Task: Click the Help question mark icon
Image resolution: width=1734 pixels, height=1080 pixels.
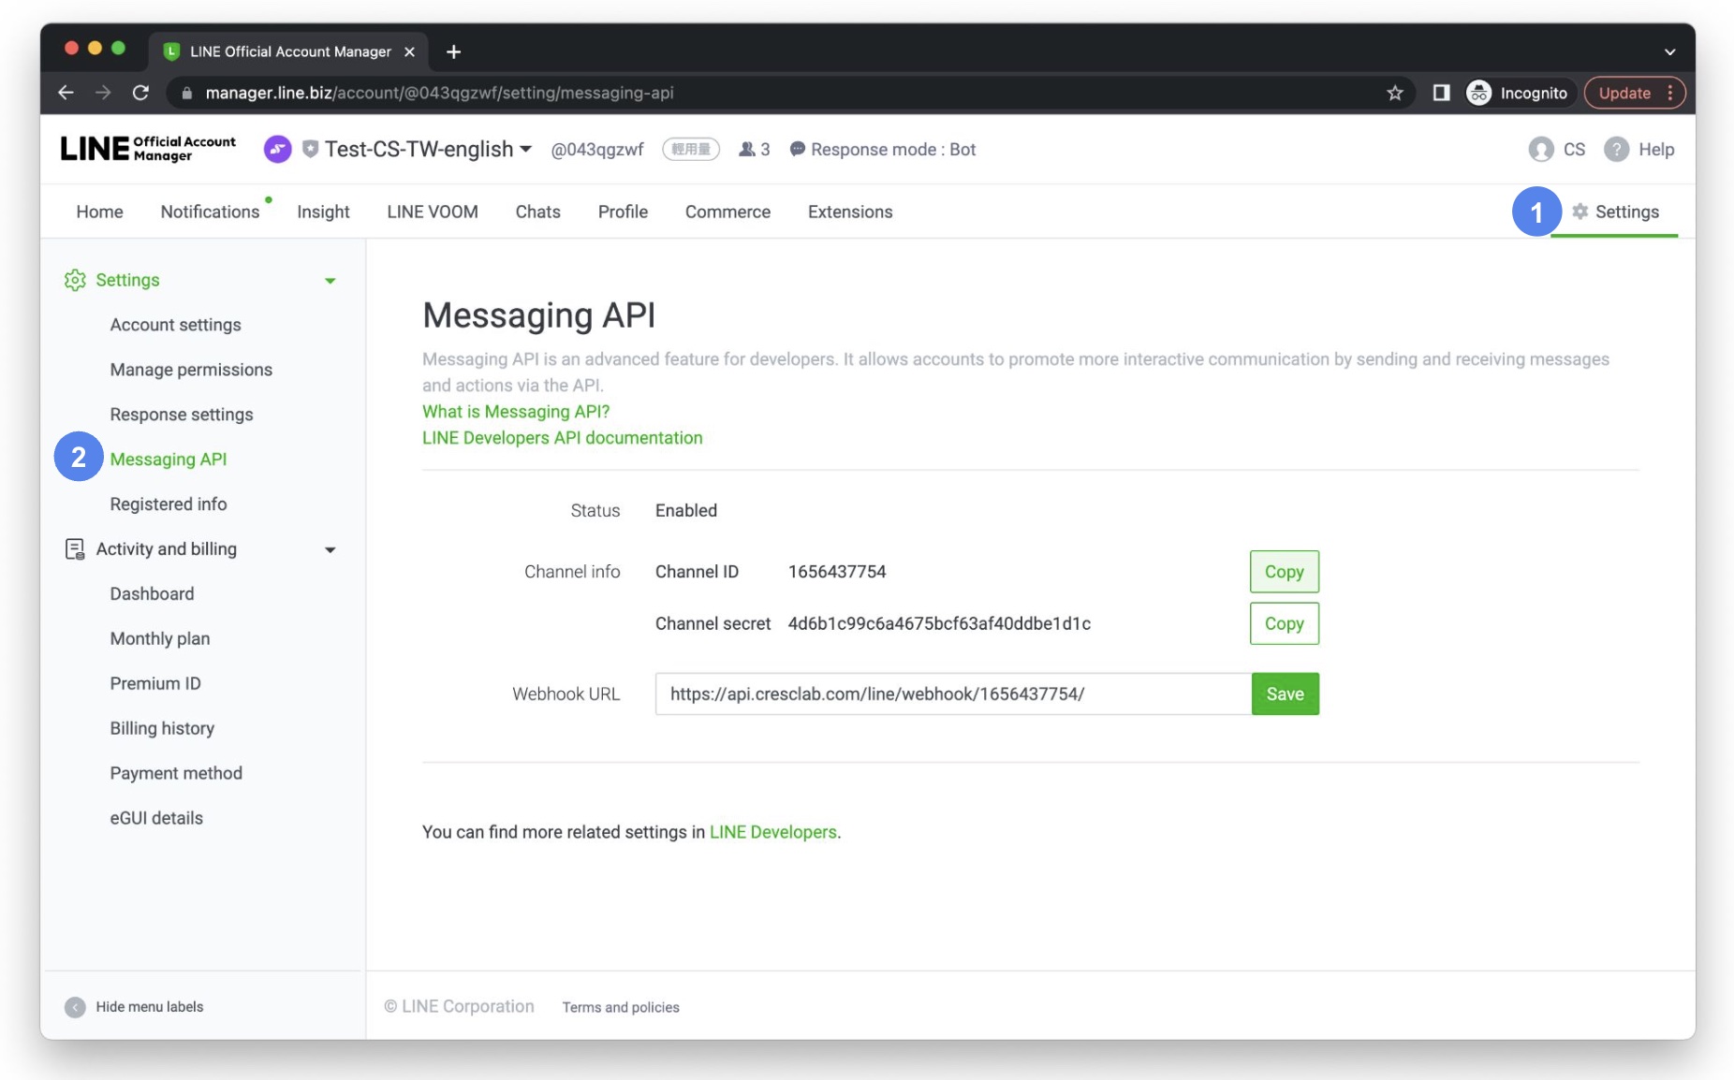Action: point(1615,150)
